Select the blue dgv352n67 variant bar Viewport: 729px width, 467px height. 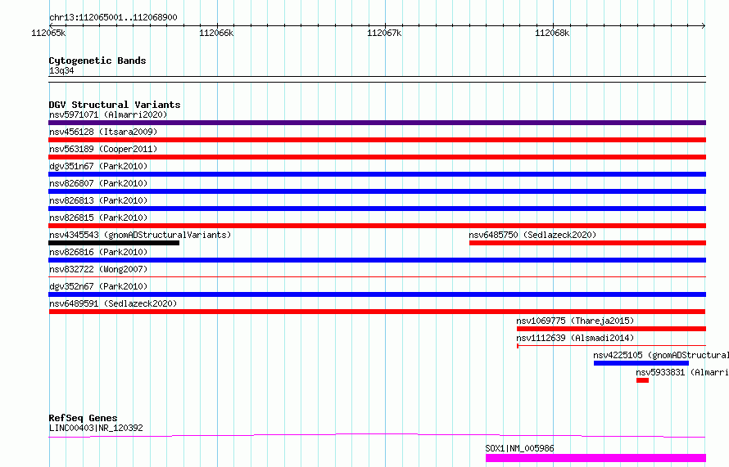tap(377, 294)
